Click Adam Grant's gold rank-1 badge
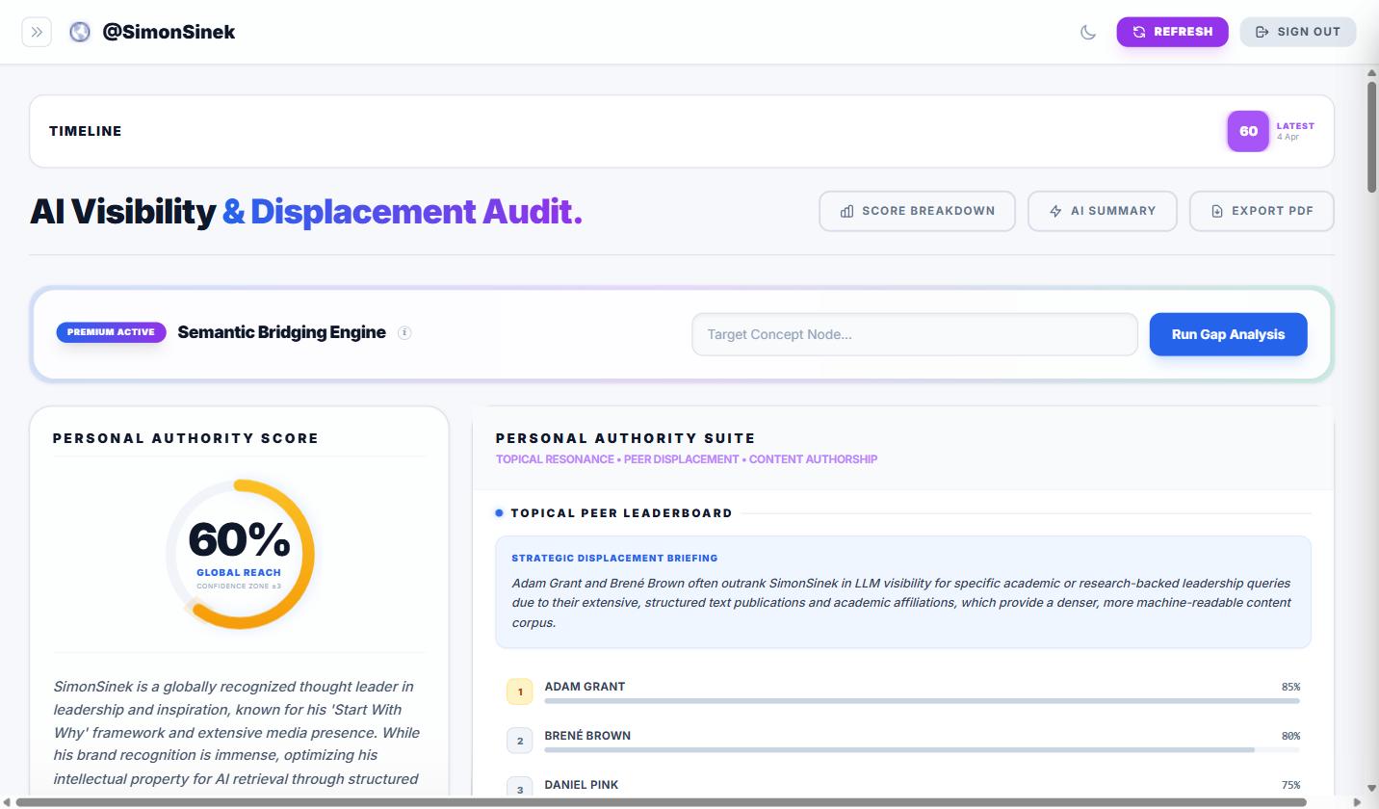The width and height of the screenshot is (1379, 809). click(519, 692)
